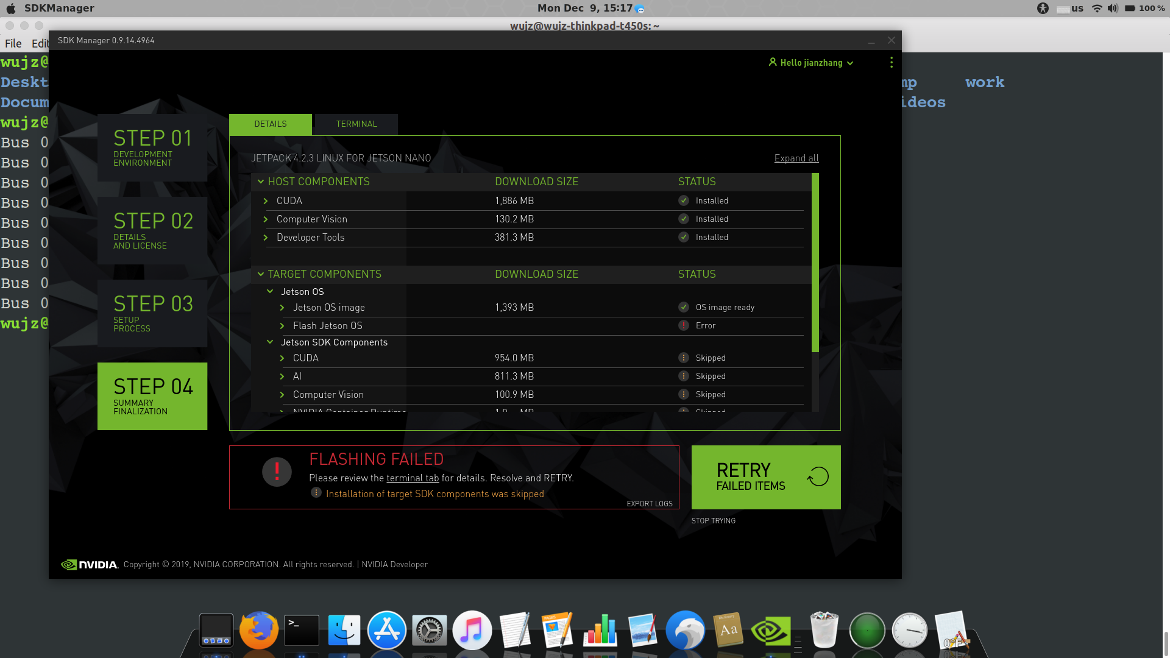This screenshot has height=658, width=1170.
Task: Switch to the TERMINAL tab
Action: pyautogui.click(x=356, y=124)
